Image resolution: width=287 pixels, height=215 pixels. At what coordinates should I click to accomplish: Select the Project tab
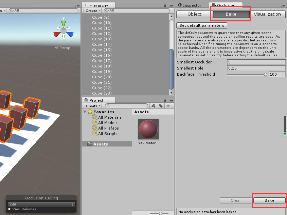[98, 100]
